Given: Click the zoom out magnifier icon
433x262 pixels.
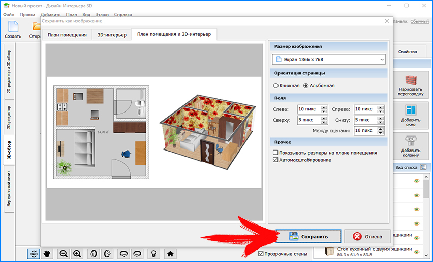Looking at the screenshot, I should click(64, 254).
